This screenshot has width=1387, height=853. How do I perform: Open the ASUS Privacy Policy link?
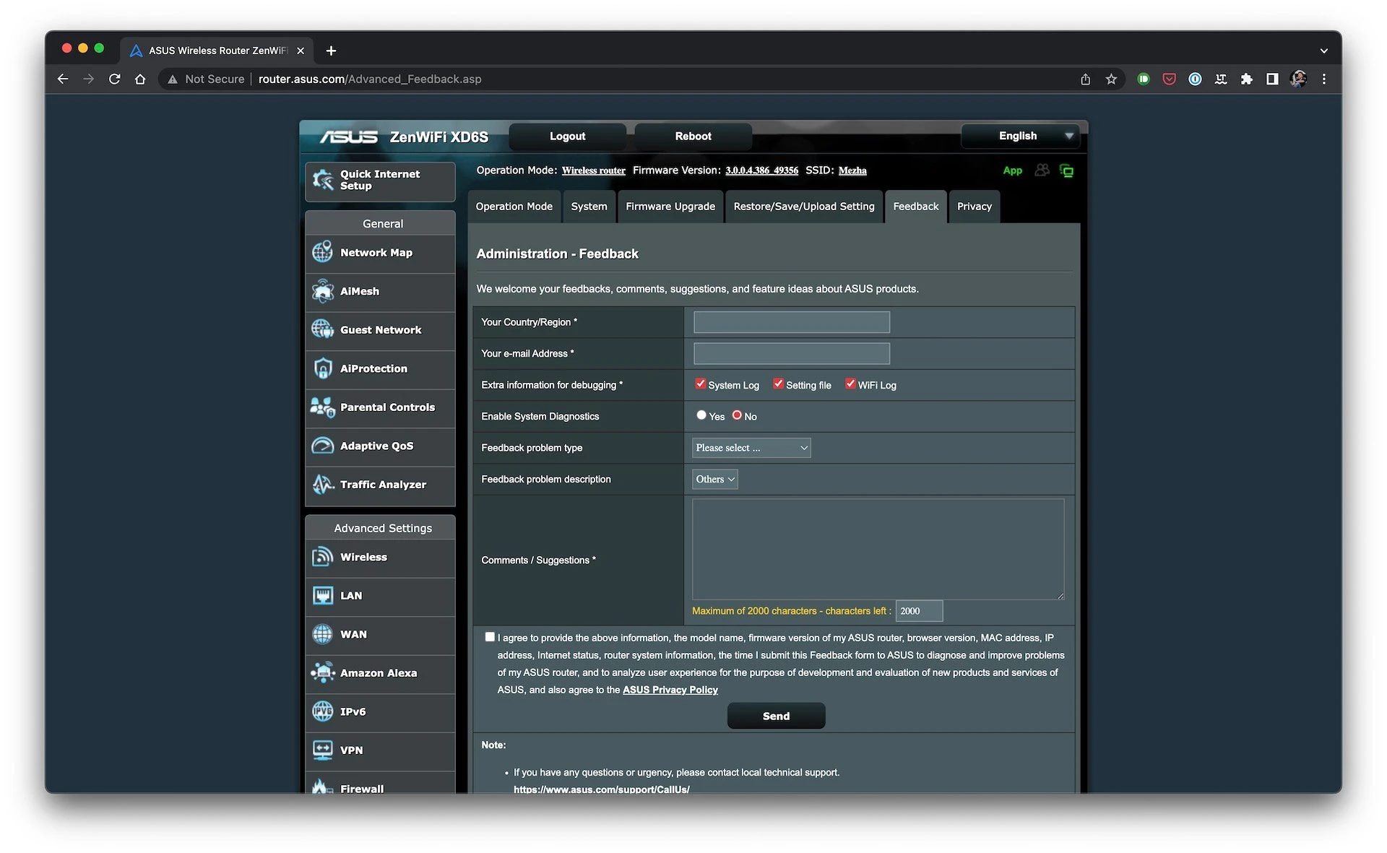click(670, 690)
